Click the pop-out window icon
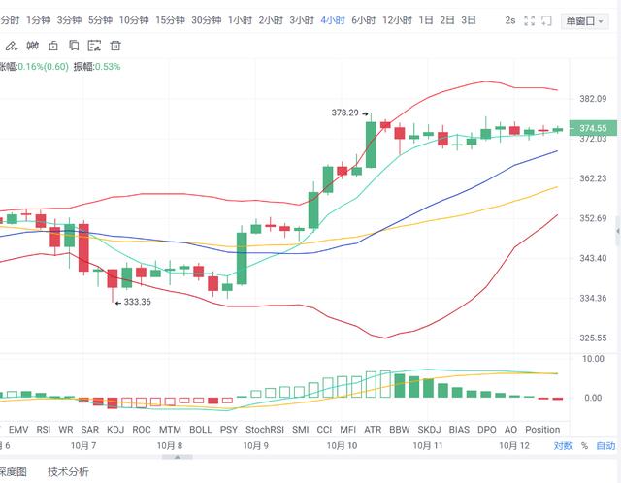 [x=547, y=20]
